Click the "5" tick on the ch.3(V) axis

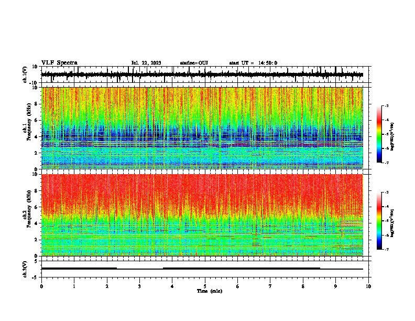click(36, 261)
